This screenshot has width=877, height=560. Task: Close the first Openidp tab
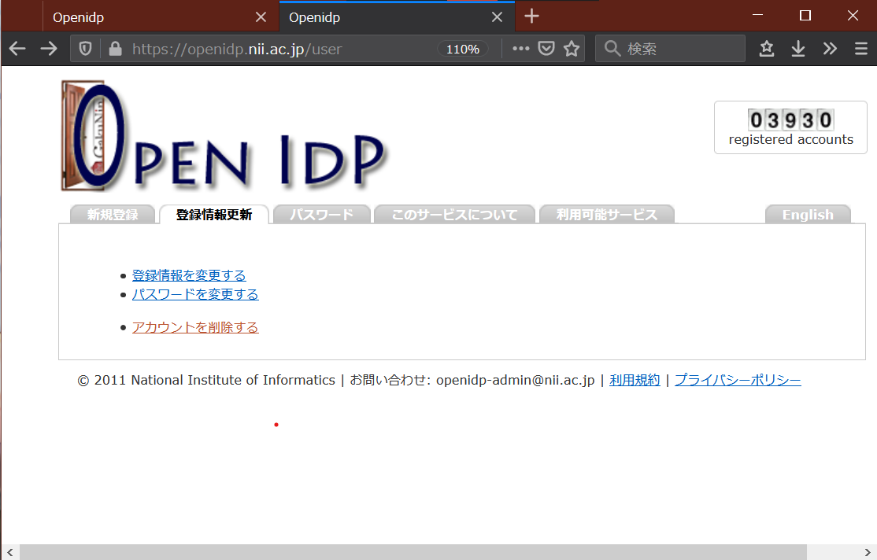[261, 17]
